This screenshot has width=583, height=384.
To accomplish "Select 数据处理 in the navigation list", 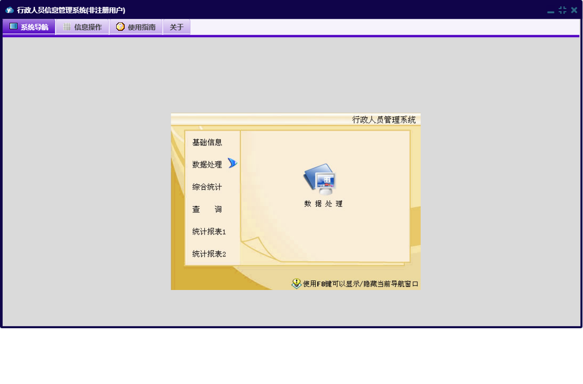I will [x=207, y=165].
